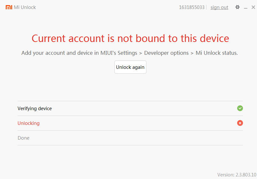Click the Mi Unlock title text
257x179 pixels.
(25, 7)
